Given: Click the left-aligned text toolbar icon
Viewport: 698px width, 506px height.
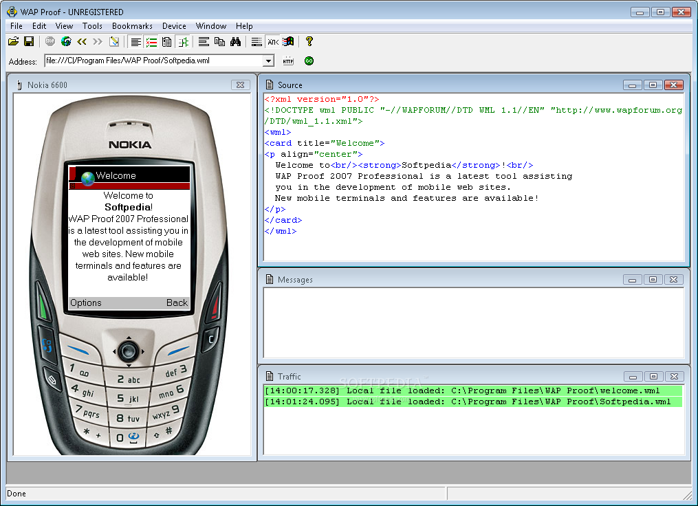Looking at the screenshot, I should pos(204,42).
